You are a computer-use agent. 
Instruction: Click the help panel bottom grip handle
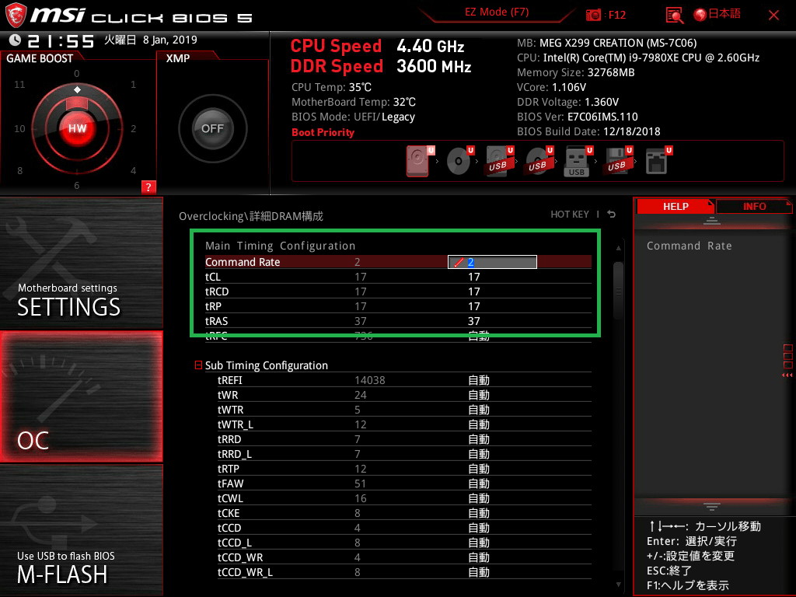point(712,507)
